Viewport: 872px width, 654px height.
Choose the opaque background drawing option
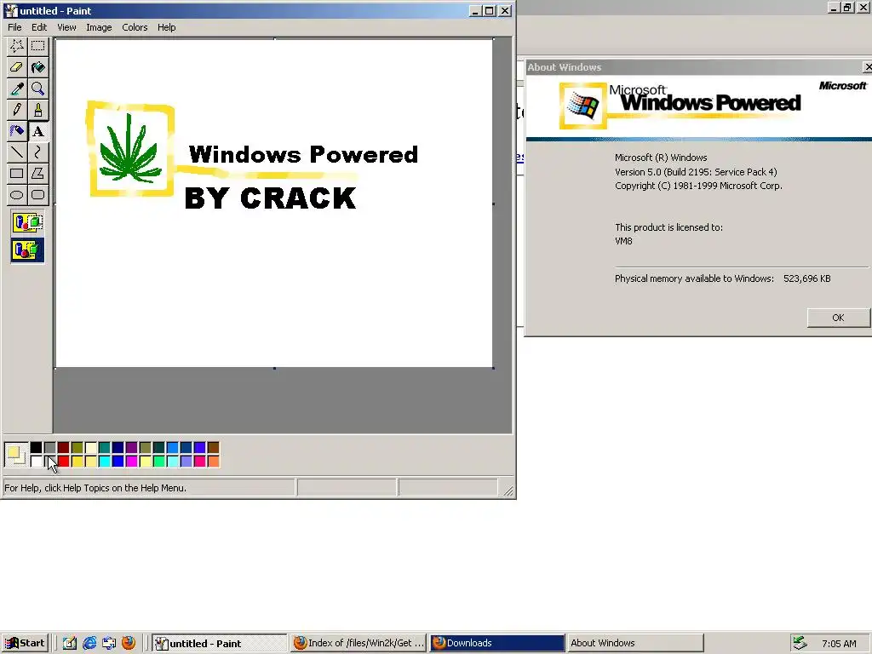(x=27, y=223)
